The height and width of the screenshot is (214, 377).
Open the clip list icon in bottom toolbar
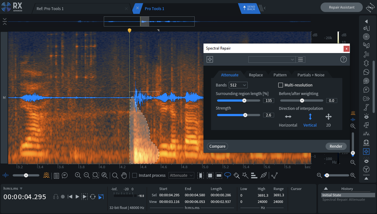56,175
